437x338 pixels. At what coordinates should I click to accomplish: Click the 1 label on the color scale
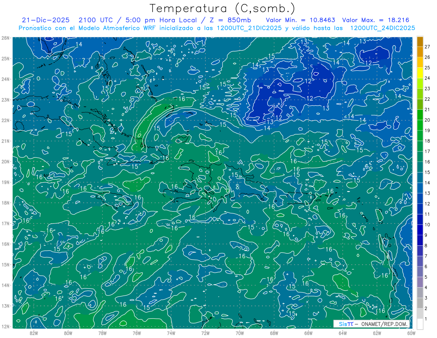(426, 319)
